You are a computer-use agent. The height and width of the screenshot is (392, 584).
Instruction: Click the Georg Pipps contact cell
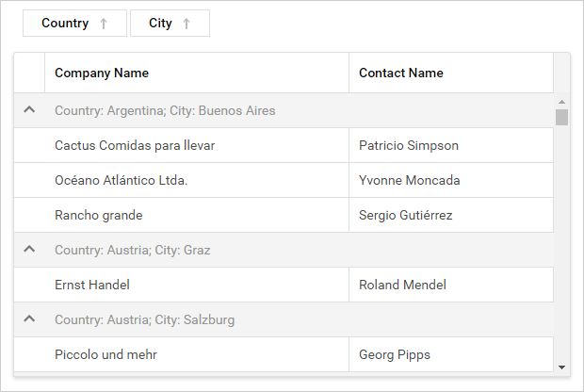(x=396, y=354)
